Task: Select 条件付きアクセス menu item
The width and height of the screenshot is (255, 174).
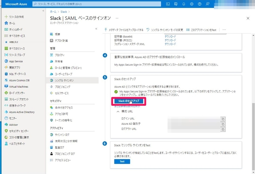Action: coord(61,107)
